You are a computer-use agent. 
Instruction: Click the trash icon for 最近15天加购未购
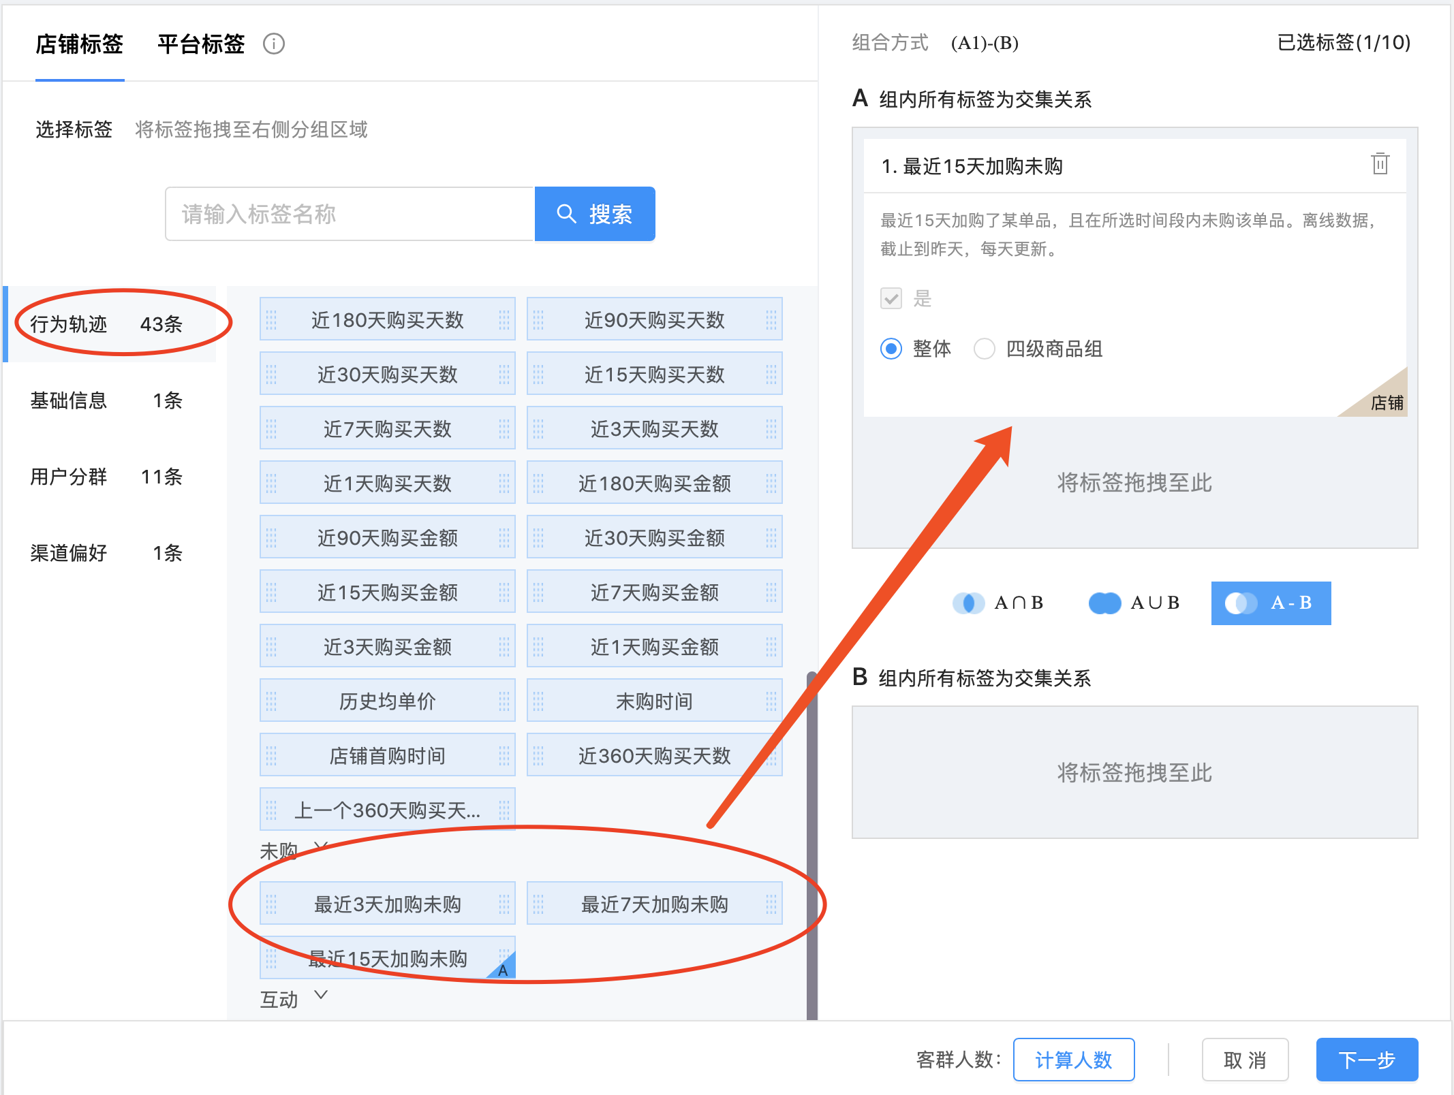pos(1380,164)
